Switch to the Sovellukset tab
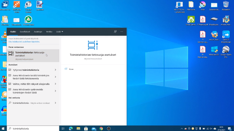Screen dimensions: 234x131 pos(25,32)
